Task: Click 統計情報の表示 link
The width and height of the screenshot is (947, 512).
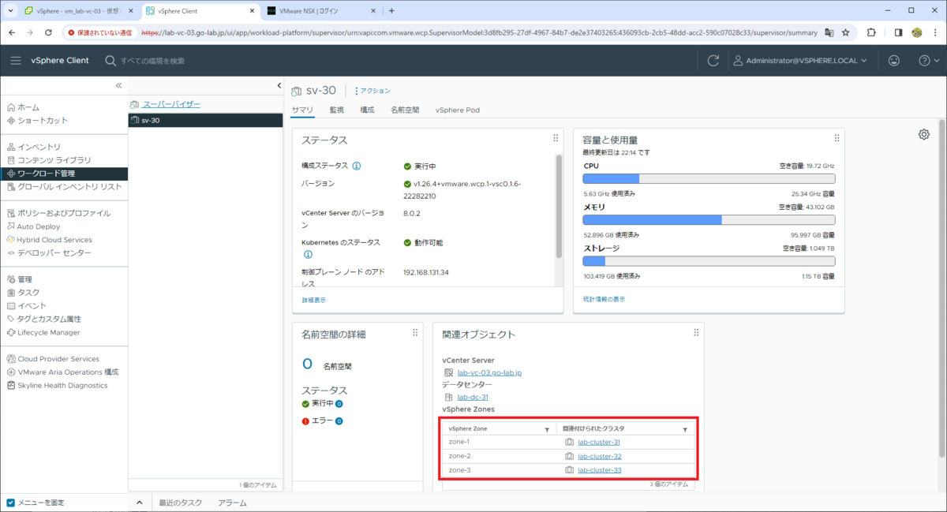Action: 604,300
